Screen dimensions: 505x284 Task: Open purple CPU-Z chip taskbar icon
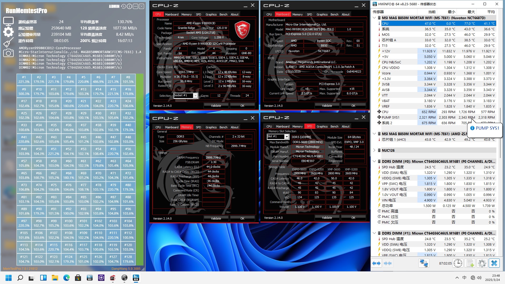click(101, 278)
